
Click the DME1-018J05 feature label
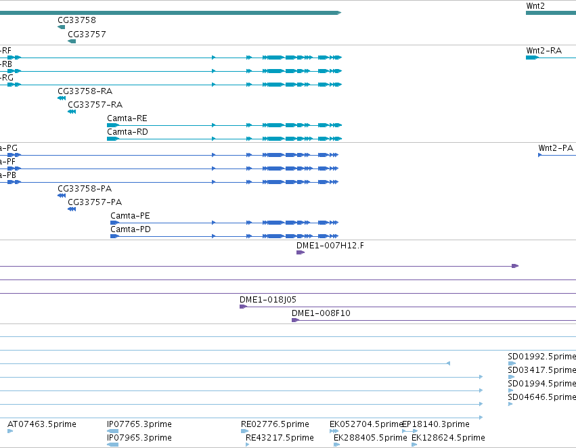(268, 300)
